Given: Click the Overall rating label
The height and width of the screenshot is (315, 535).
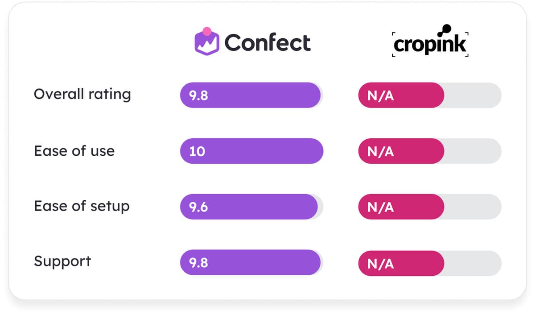Looking at the screenshot, I should click(x=82, y=95).
